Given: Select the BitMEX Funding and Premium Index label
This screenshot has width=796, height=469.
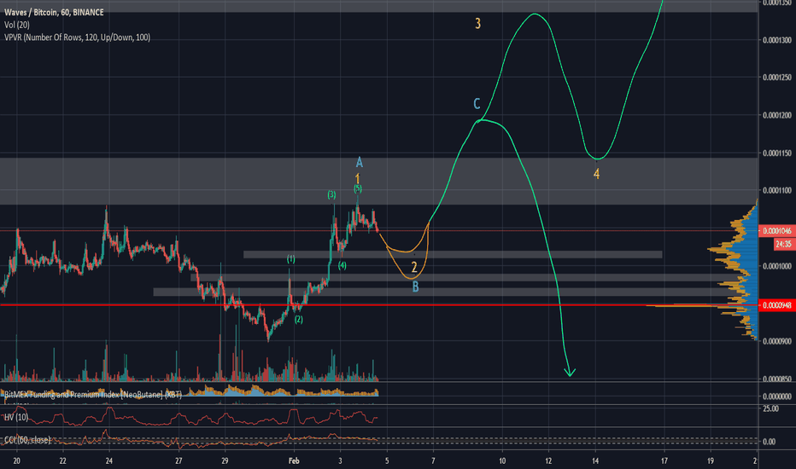Looking at the screenshot, I should [x=93, y=394].
